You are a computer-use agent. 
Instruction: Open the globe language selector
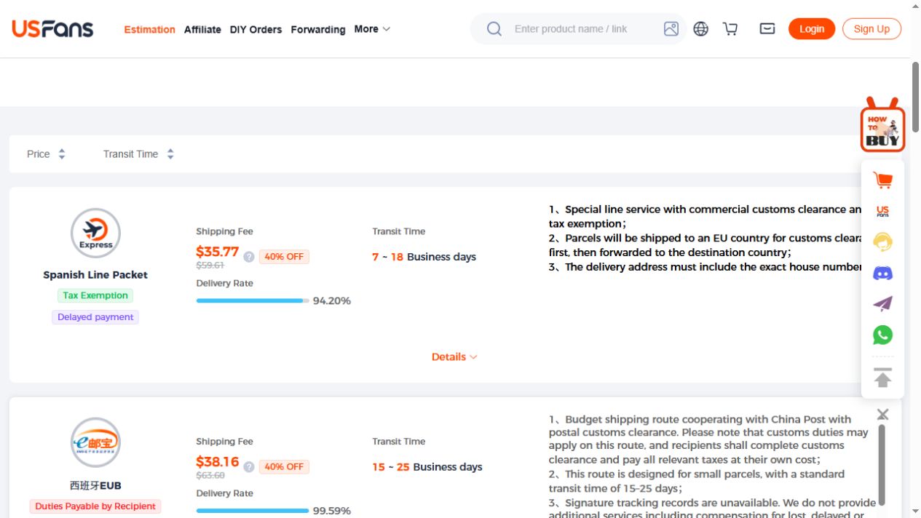[701, 29]
